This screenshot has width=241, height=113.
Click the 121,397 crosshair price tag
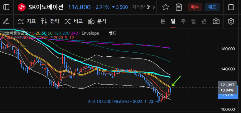click(227, 87)
